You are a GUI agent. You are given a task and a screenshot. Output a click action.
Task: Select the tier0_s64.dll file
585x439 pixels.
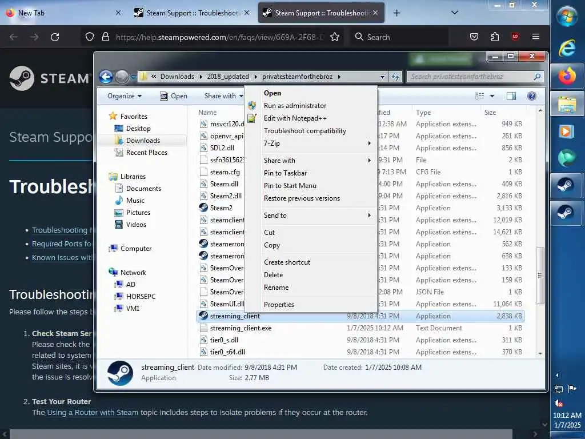pyautogui.click(x=227, y=352)
